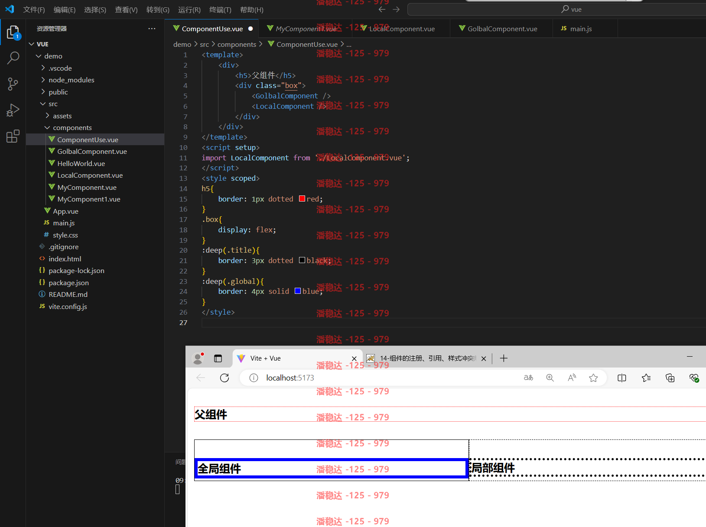Click the browser translate icon
This screenshot has height=527, width=706.
pos(528,378)
